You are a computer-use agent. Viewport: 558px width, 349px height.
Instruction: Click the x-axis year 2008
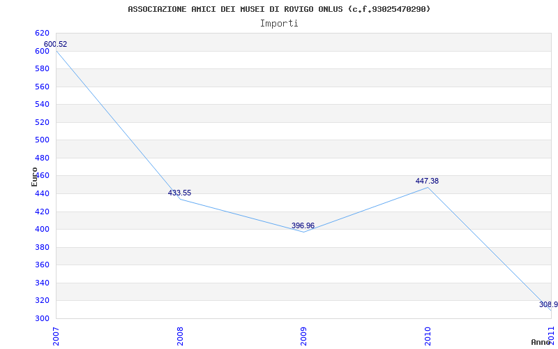[180, 336]
